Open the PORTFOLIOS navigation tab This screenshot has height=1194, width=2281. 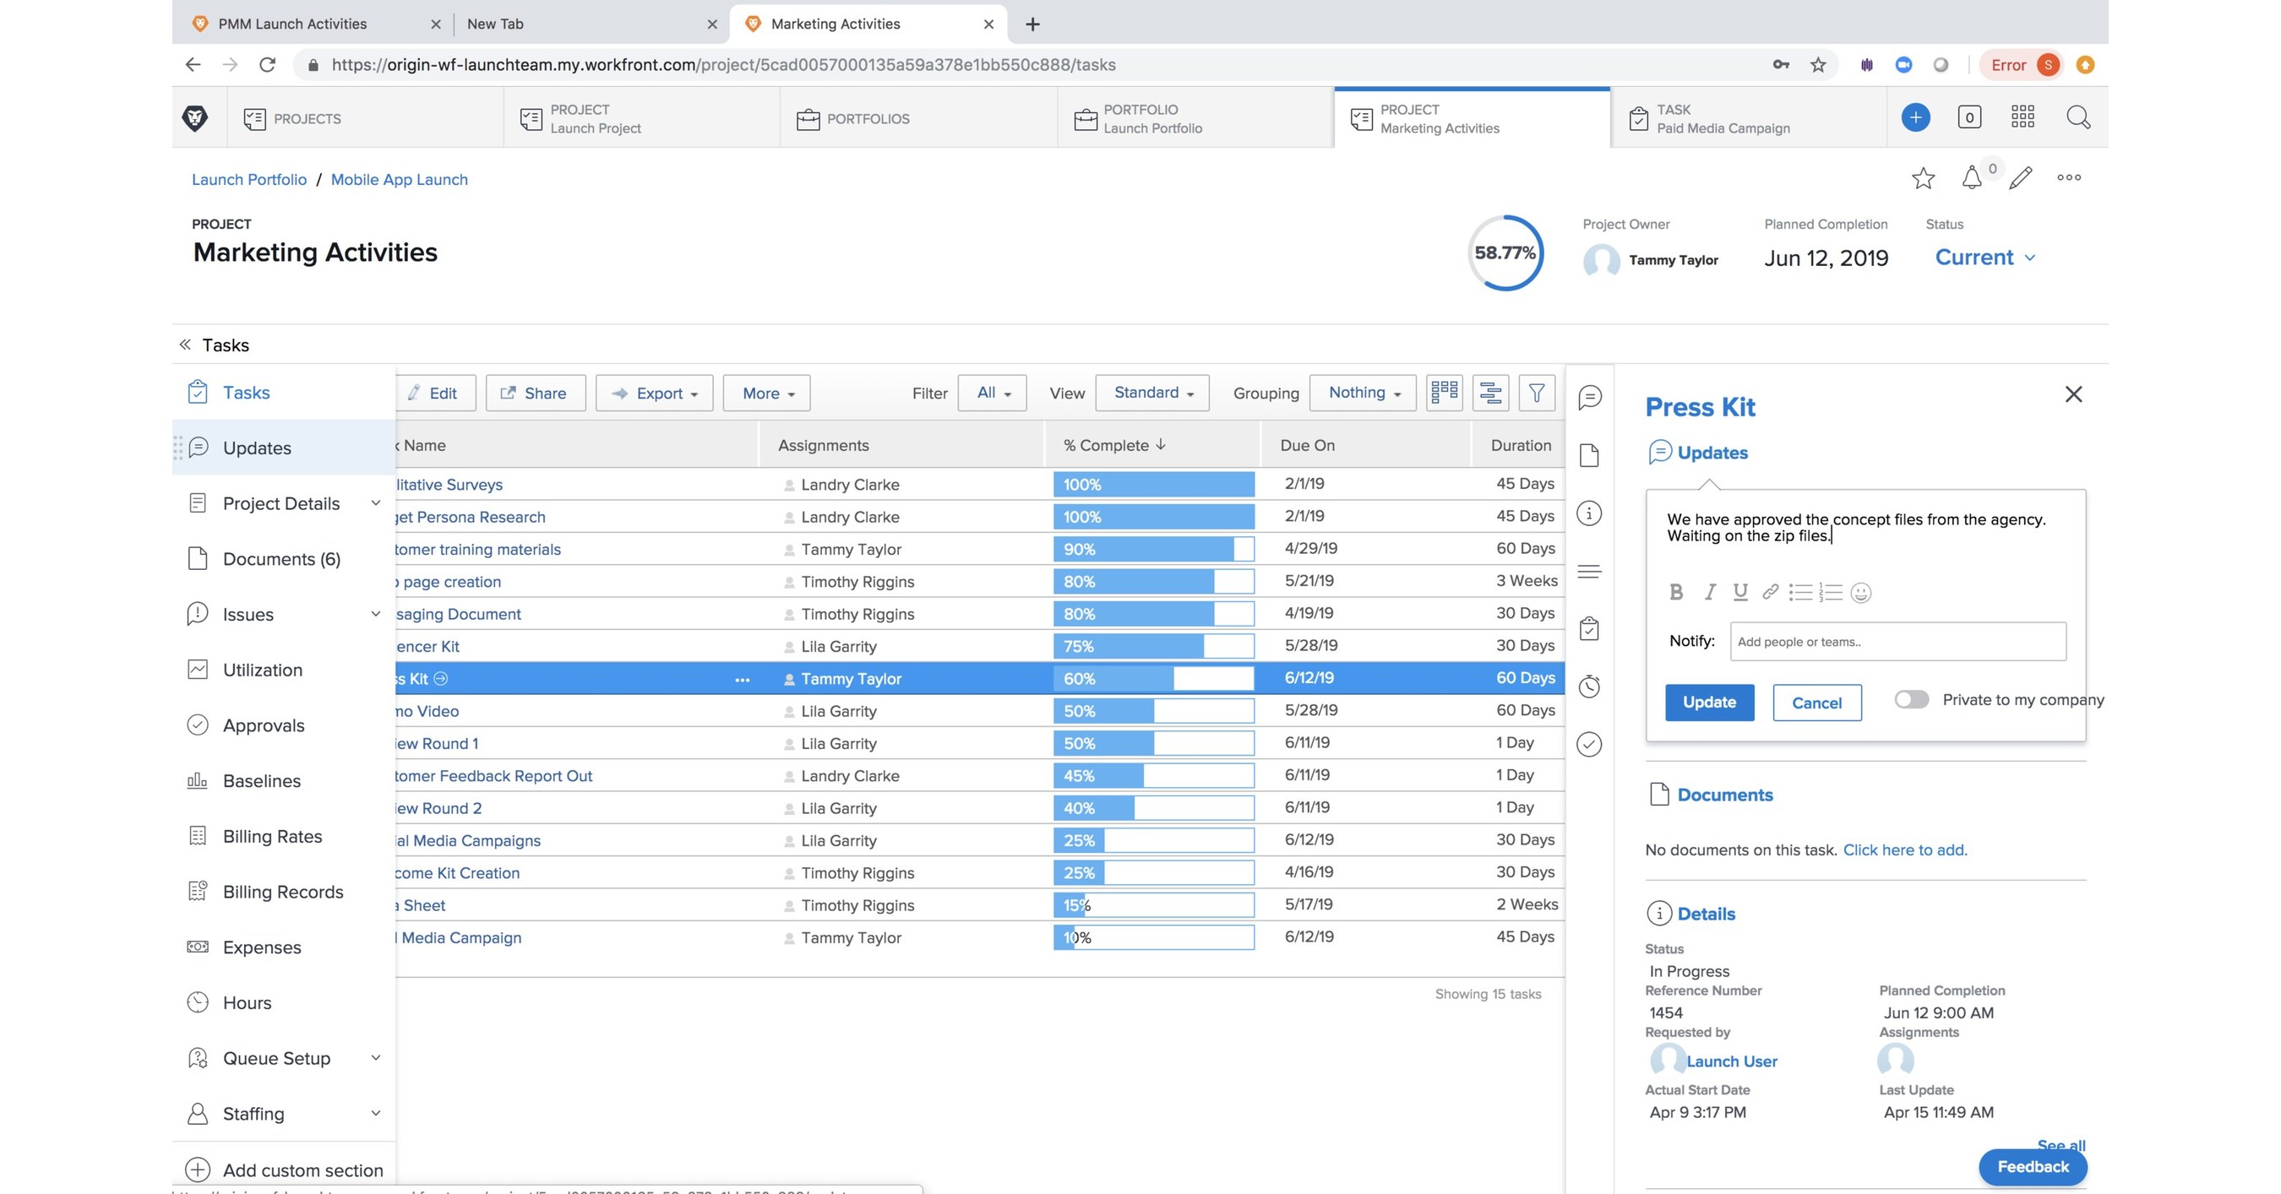coord(918,117)
